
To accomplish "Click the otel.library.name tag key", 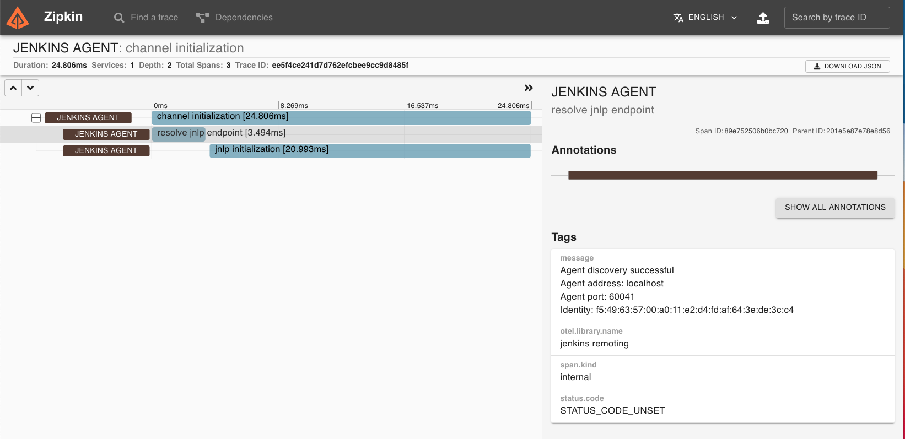I will [591, 332].
